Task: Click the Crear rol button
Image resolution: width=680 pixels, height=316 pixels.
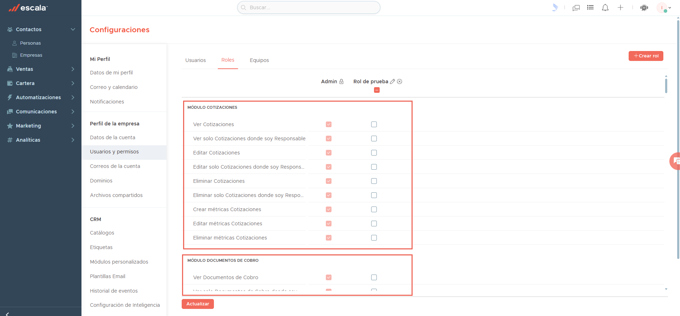Action: [646, 56]
